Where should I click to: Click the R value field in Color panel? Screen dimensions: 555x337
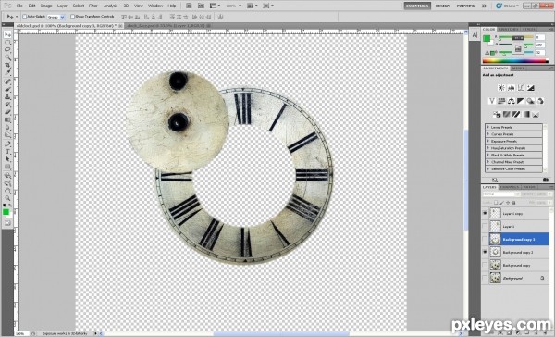coord(539,37)
